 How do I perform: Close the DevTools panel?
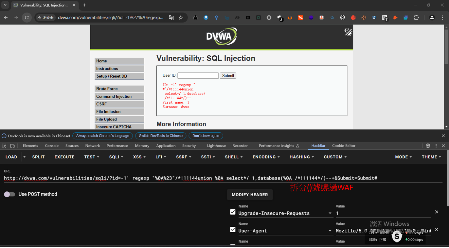pos(443,146)
